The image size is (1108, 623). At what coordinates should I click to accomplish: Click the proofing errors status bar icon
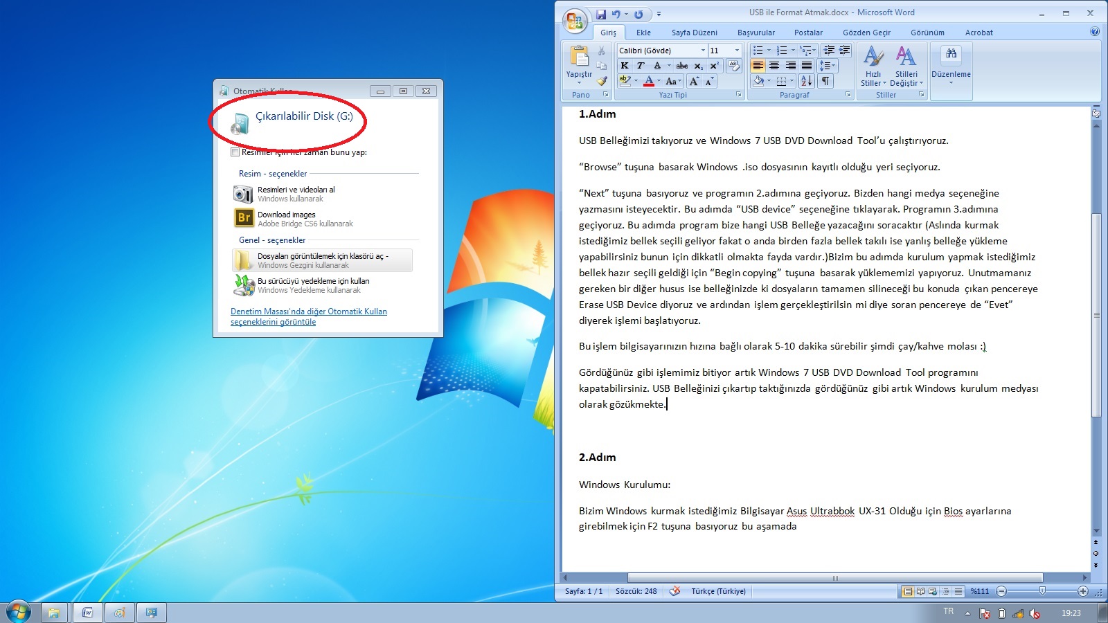(x=674, y=591)
